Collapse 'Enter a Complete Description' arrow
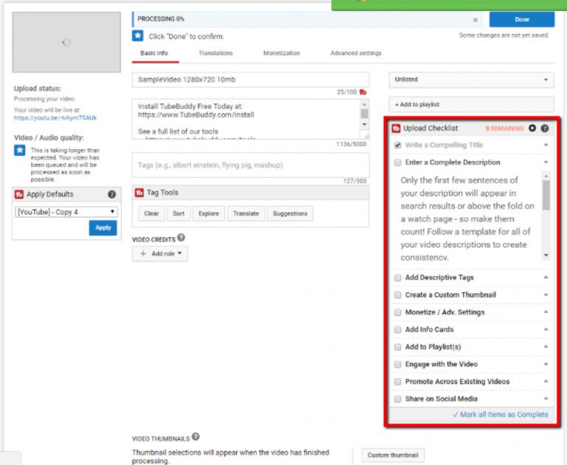Image resolution: width=567 pixels, height=465 pixels. pos(546,162)
